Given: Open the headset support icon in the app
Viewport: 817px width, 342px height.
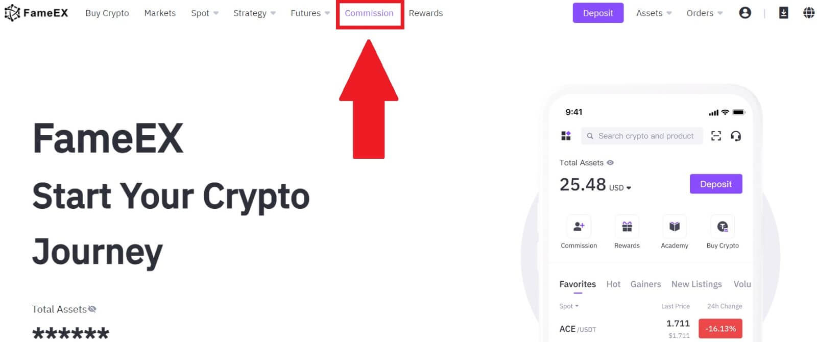Looking at the screenshot, I should pyautogui.click(x=736, y=136).
